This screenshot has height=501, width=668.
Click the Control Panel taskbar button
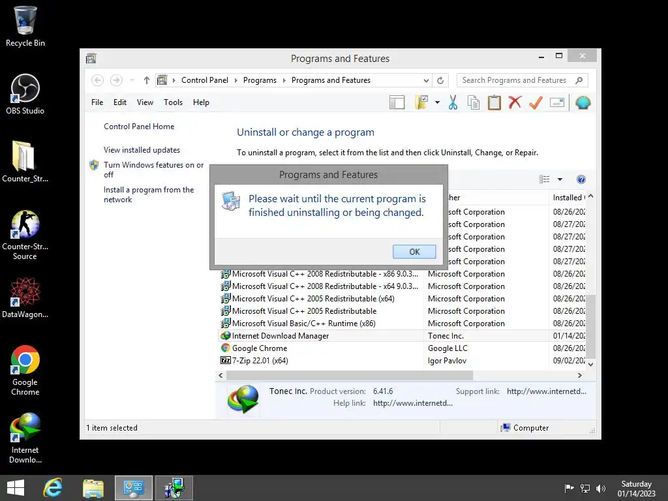(133, 488)
